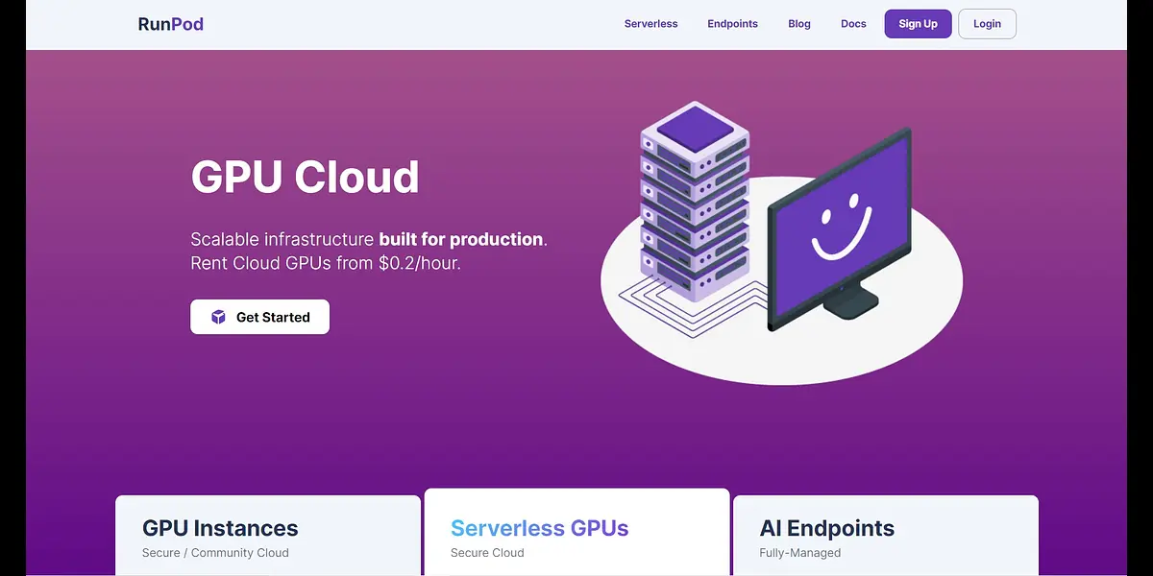The height and width of the screenshot is (576, 1153).
Task: Open the Serverless navigation link
Action: pyautogui.click(x=650, y=24)
